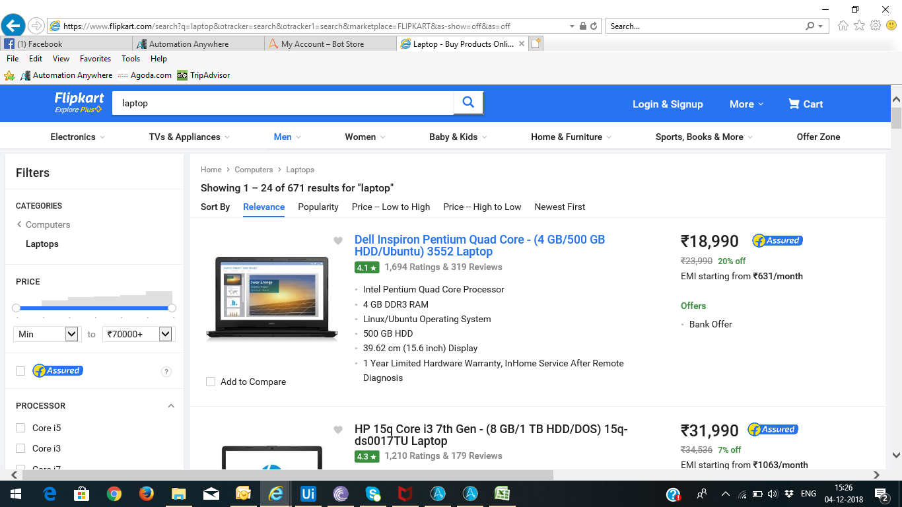
Task: Tick Add to Compare for Dell Inspiron
Action: click(x=211, y=382)
